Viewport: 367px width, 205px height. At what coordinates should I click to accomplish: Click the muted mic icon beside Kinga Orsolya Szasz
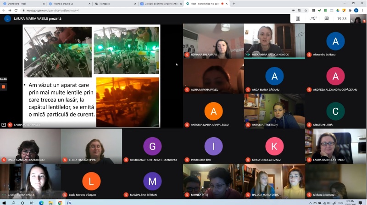[248, 160]
